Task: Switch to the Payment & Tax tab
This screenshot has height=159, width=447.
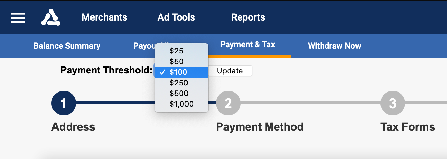Action: pos(247,45)
